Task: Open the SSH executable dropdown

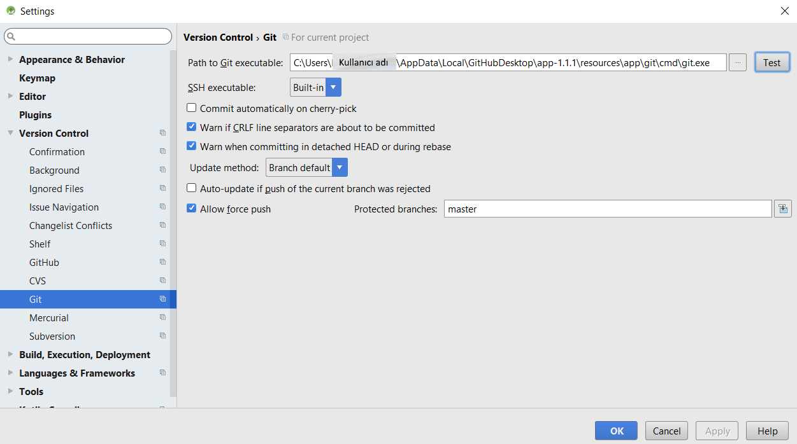Action: (333, 87)
